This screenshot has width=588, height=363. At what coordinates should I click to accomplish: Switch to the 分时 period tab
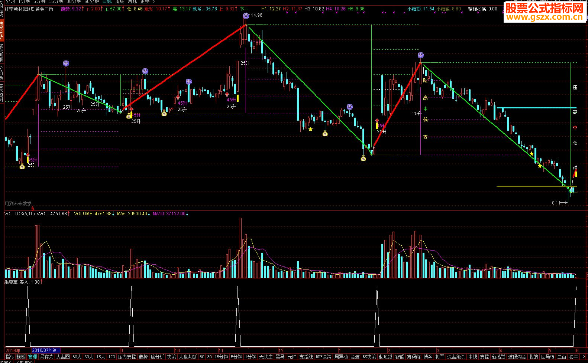coord(11,2)
